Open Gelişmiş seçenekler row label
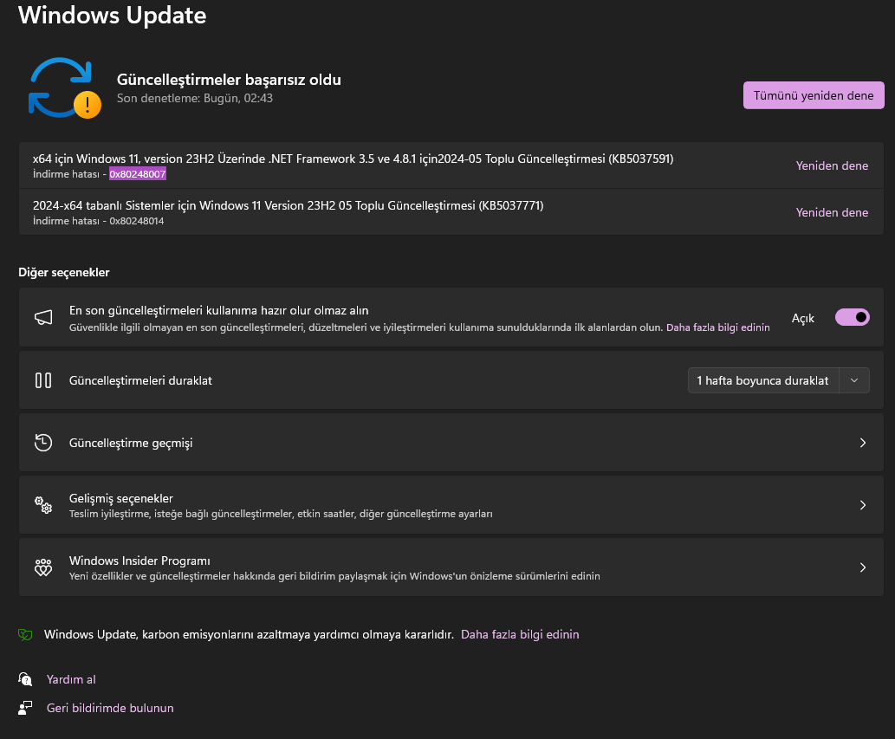This screenshot has height=739, width=895. click(121, 498)
